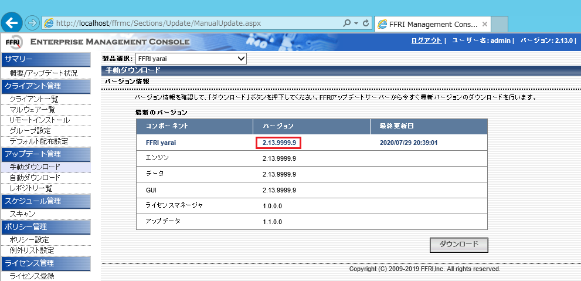581x281 pixels.
Task: Open the 製品選択 FFRI yarai dropdown
Action: coord(191,59)
